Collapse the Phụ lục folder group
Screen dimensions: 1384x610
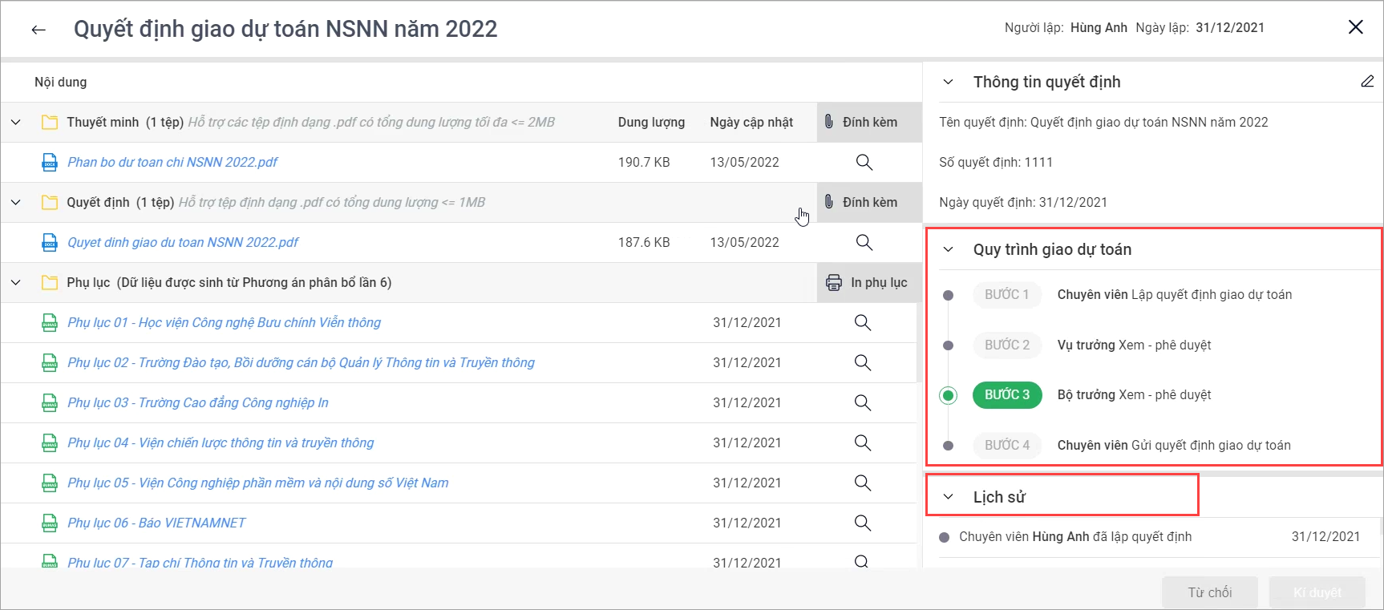pyautogui.click(x=16, y=282)
